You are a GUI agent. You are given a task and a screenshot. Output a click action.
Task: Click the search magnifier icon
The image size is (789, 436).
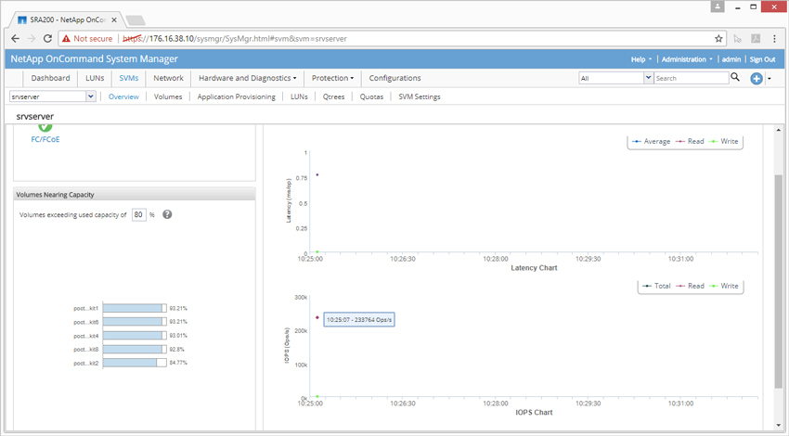pos(735,77)
